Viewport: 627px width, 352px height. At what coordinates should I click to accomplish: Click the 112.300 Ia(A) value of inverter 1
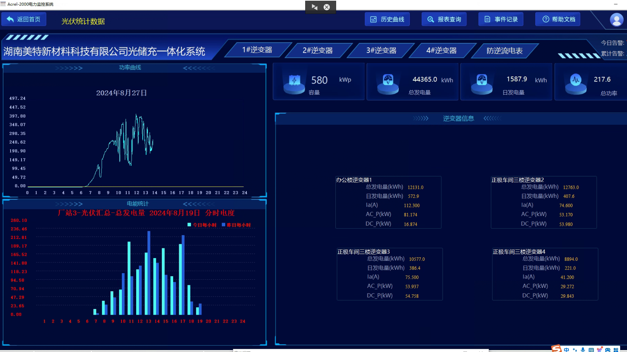pyautogui.click(x=412, y=206)
